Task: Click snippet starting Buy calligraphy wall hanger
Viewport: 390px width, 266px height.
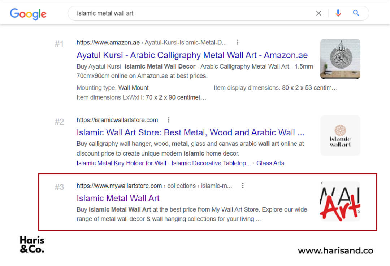Action: [x=190, y=148]
